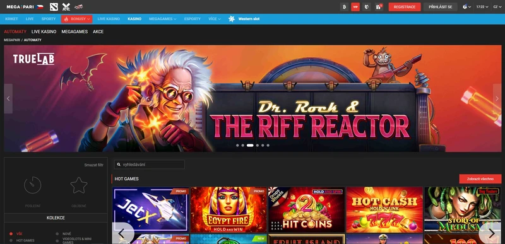Select the second banner carousel dot
Image resolution: width=505 pixels, height=244 pixels.
click(243, 145)
